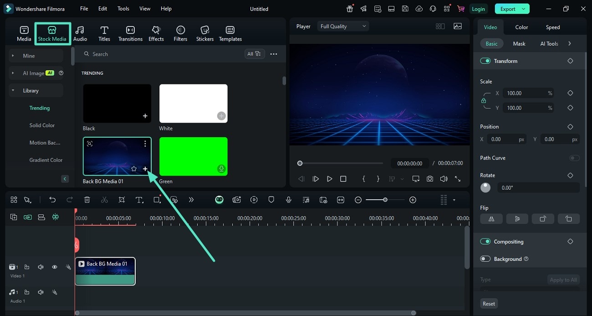592x316 pixels.
Task: Open the Templates tab
Action: point(230,34)
